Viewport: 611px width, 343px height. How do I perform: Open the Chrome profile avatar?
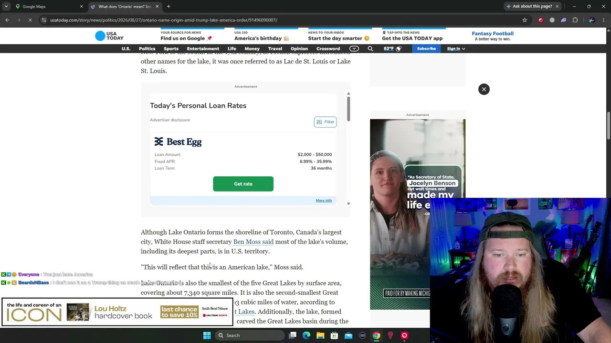tap(592, 20)
